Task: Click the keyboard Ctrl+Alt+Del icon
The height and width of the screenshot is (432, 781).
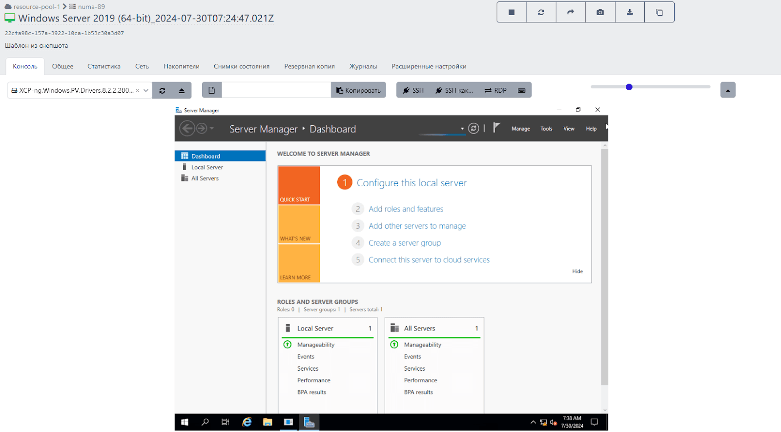Action: (x=521, y=91)
